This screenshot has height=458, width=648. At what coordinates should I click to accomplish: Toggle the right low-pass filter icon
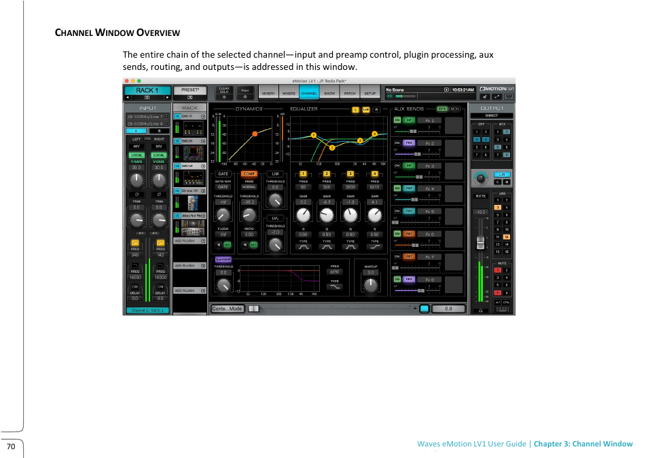pyautogui.click(x=160, y=265)
